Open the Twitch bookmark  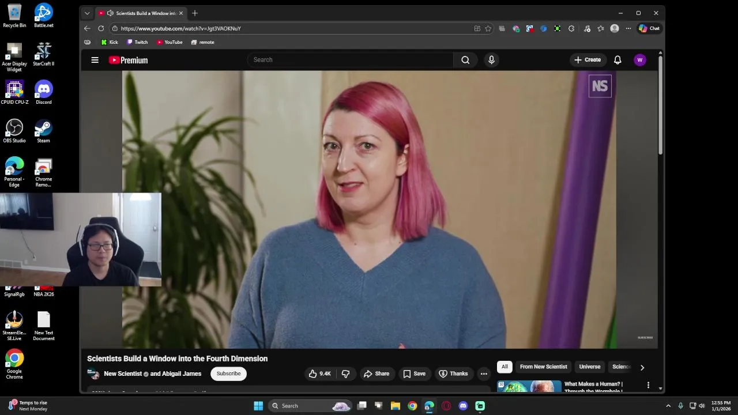tap(137, 42)
